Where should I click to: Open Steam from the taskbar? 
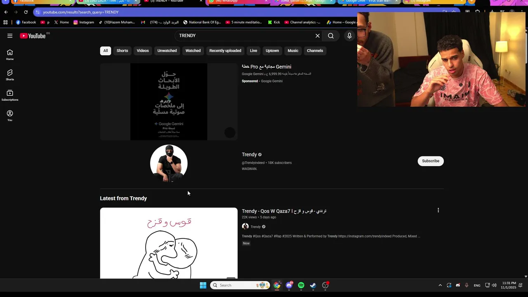pos(313,285)
